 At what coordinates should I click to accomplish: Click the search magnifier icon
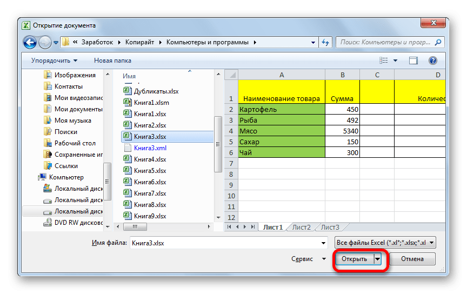438,42
